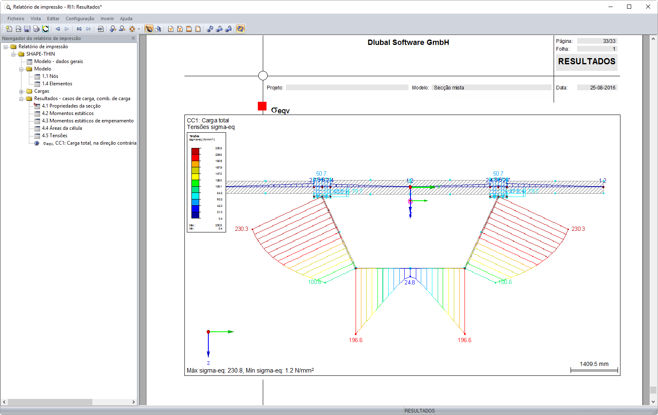Click the navigator scrollbar left arrow
Viewport: 658px width, 415px height.
tap(4, 402)
